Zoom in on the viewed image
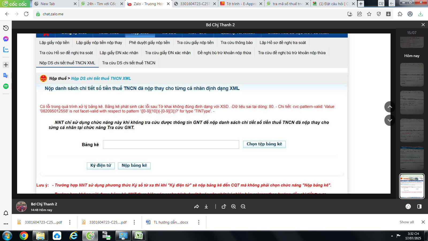Viewport: 428px width, 241px height. (x=234, y=206)
